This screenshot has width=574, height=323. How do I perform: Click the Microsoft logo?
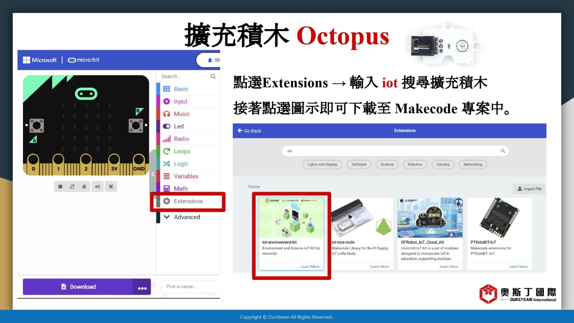click(40, 60)
